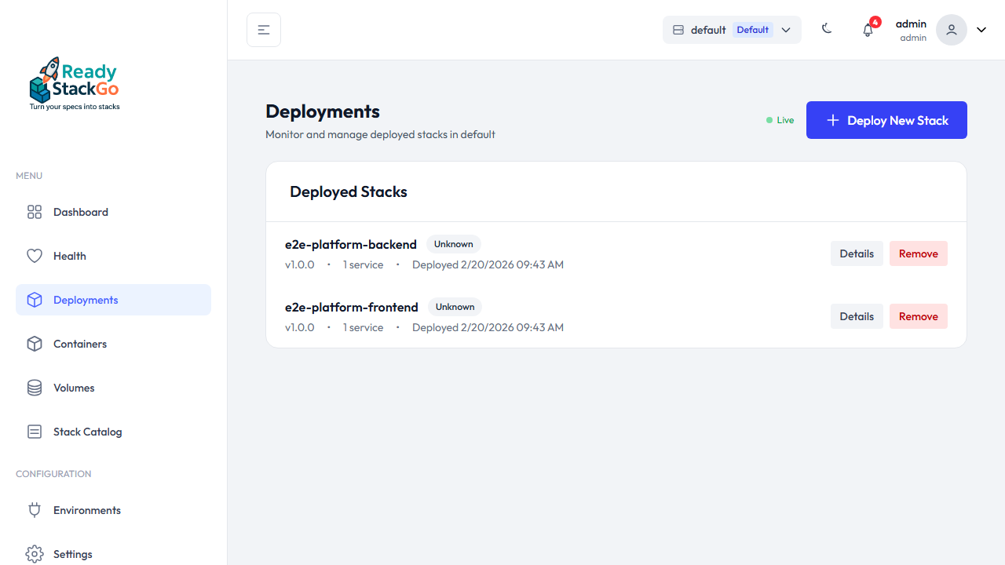Open the Settings menu entry
The height and width of the screenshot is (565, 1005).
pyautogui.click(x=72, y=554)
